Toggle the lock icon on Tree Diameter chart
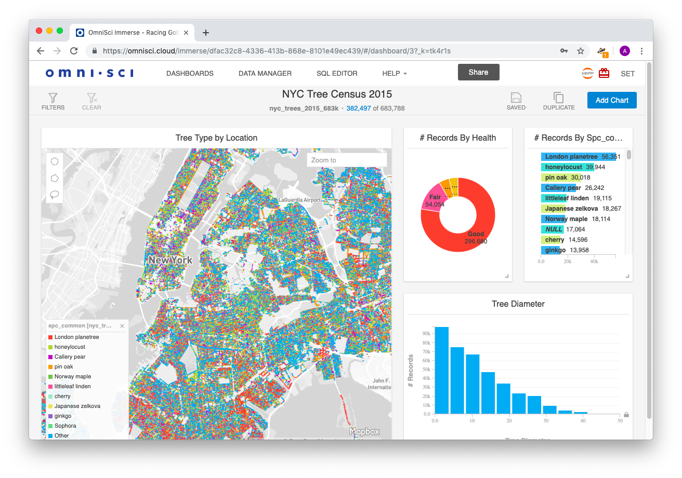Screen dimensions: 682x478 click(x=626, y=415)
